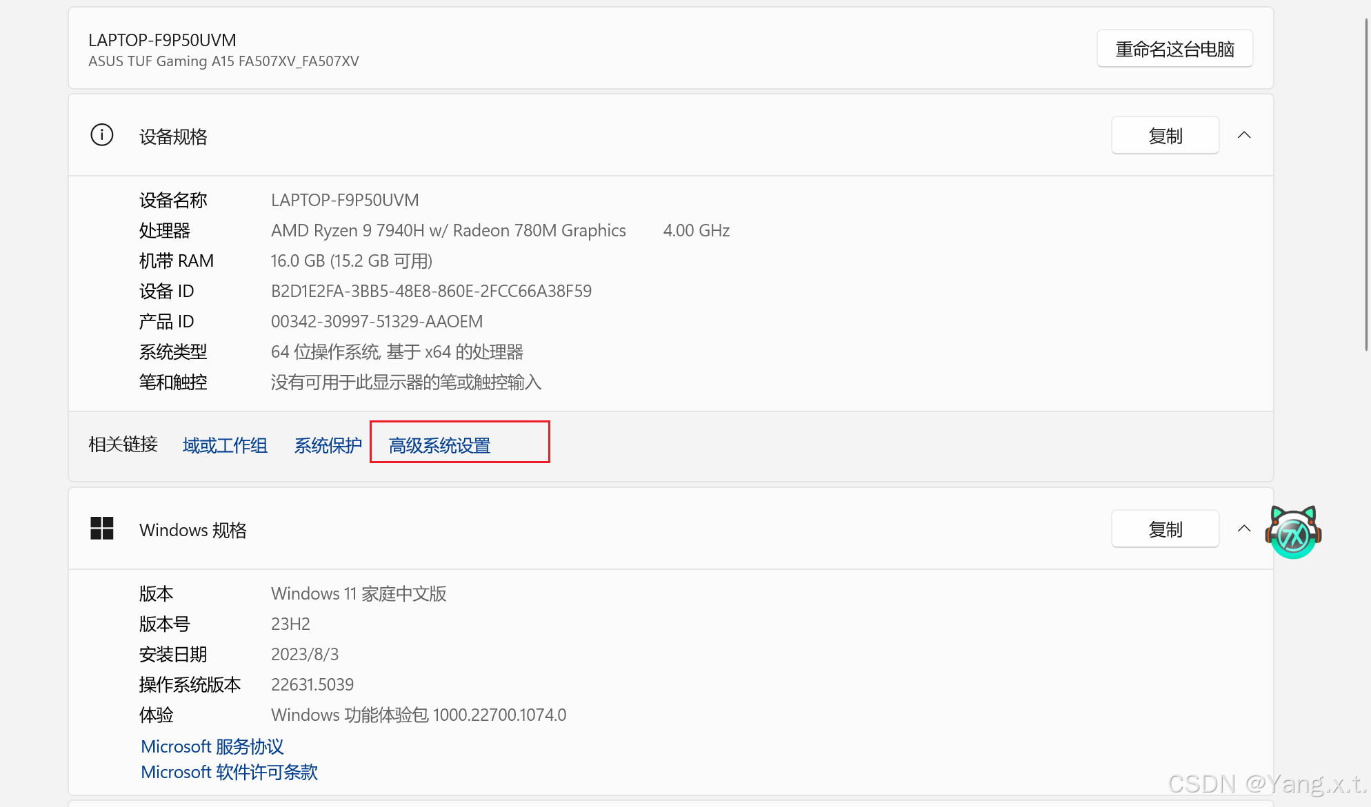Click the product ID value text
The width and height of the screenshot is (1371, 807).
(377, 321)
